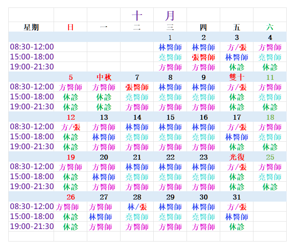The height and width of the screenshot is (249, 295).
Task: Select the 雙十 holiday date cell
Action: [x=237, y=77]
